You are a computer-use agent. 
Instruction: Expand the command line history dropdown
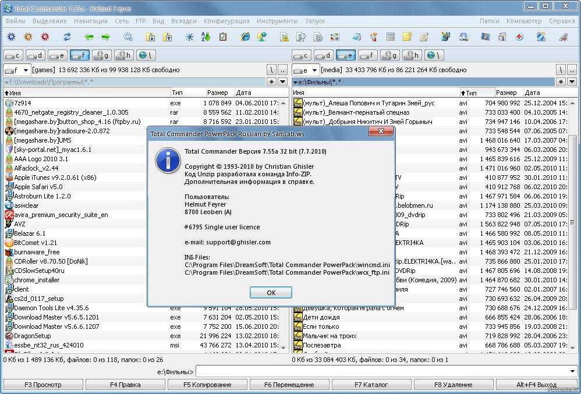[572, 371]
